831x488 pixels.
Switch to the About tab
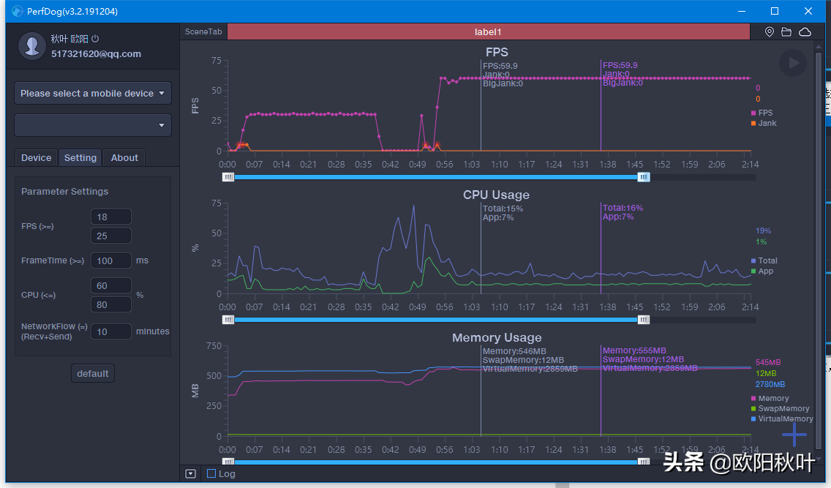click(124, 158)
